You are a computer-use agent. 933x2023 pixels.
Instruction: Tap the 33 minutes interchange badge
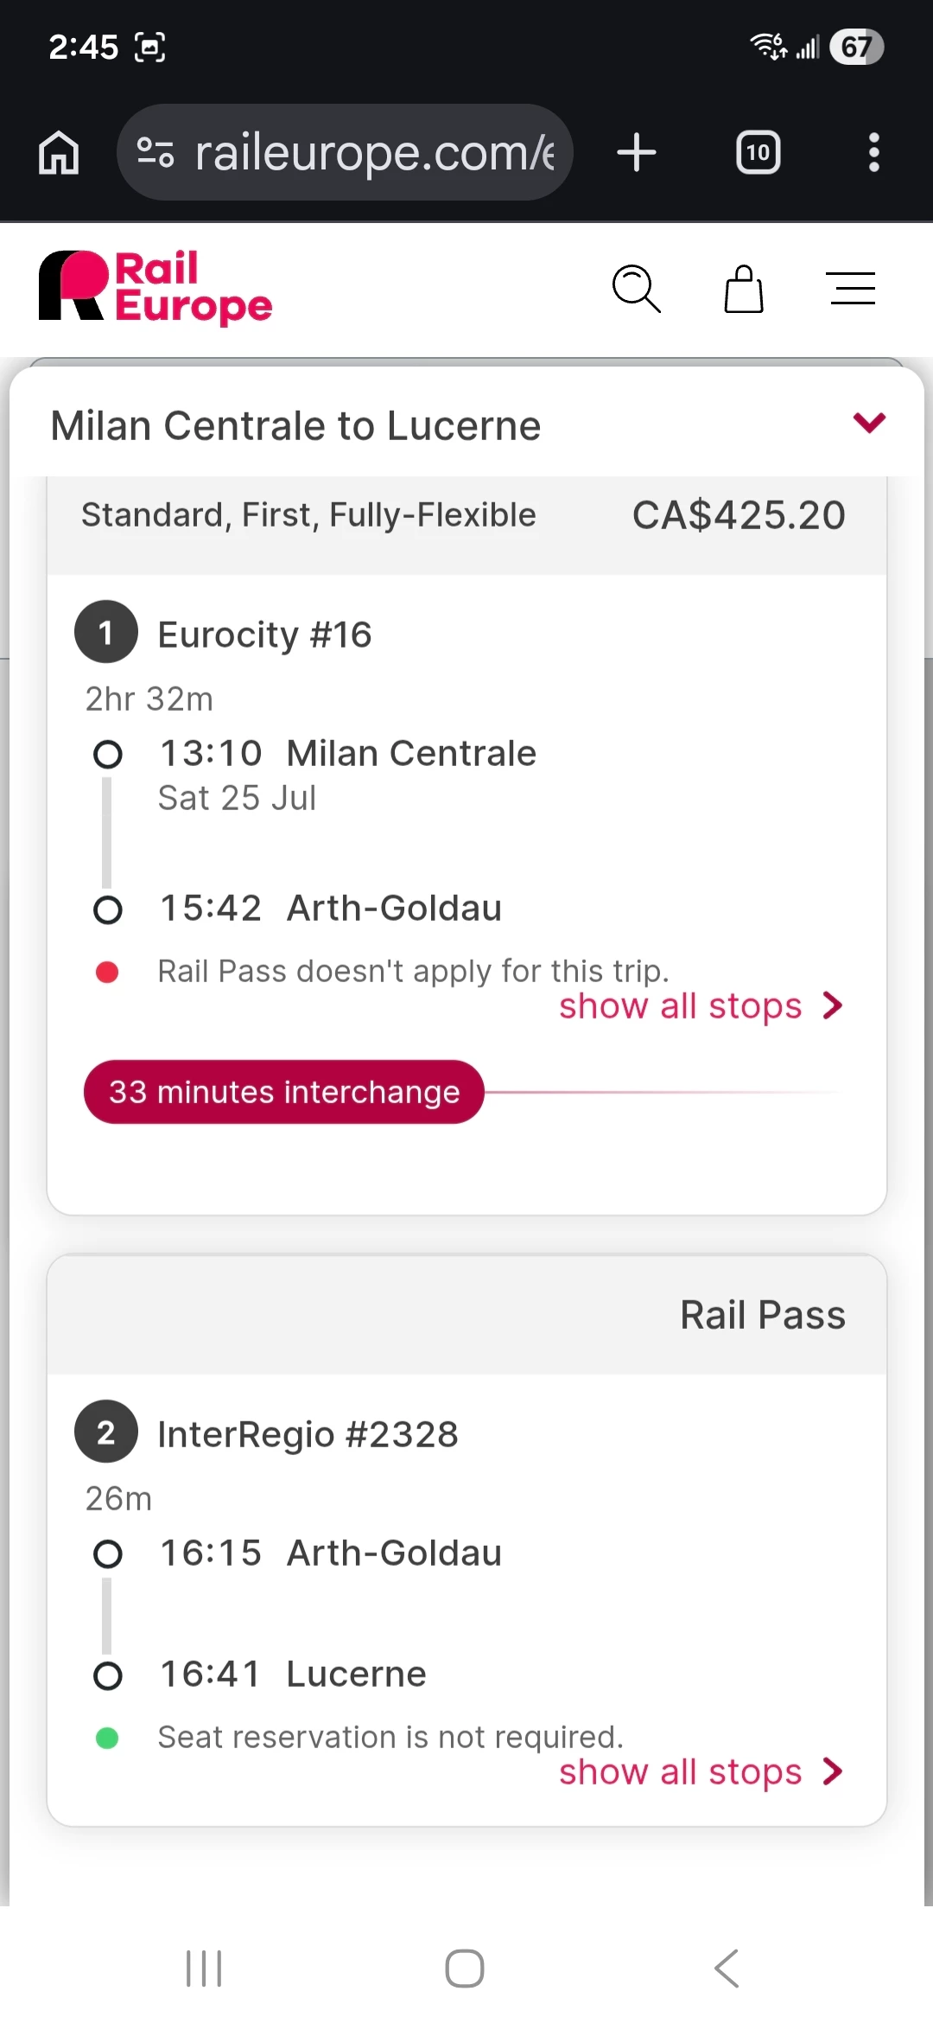[x=283, y=1092]
